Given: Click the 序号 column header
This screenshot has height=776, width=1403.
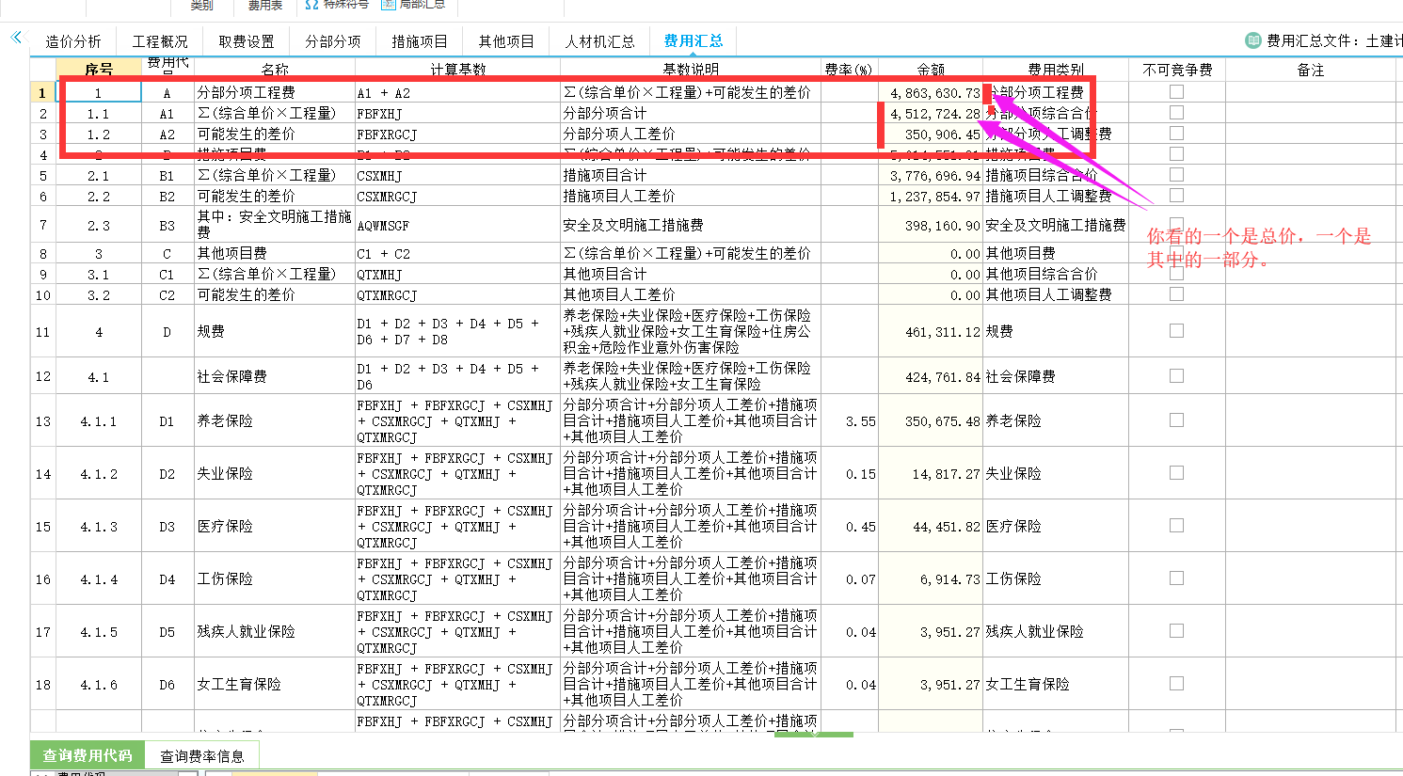Looking at the screenshot, I should pyautogui.click(x=99, y=70).
